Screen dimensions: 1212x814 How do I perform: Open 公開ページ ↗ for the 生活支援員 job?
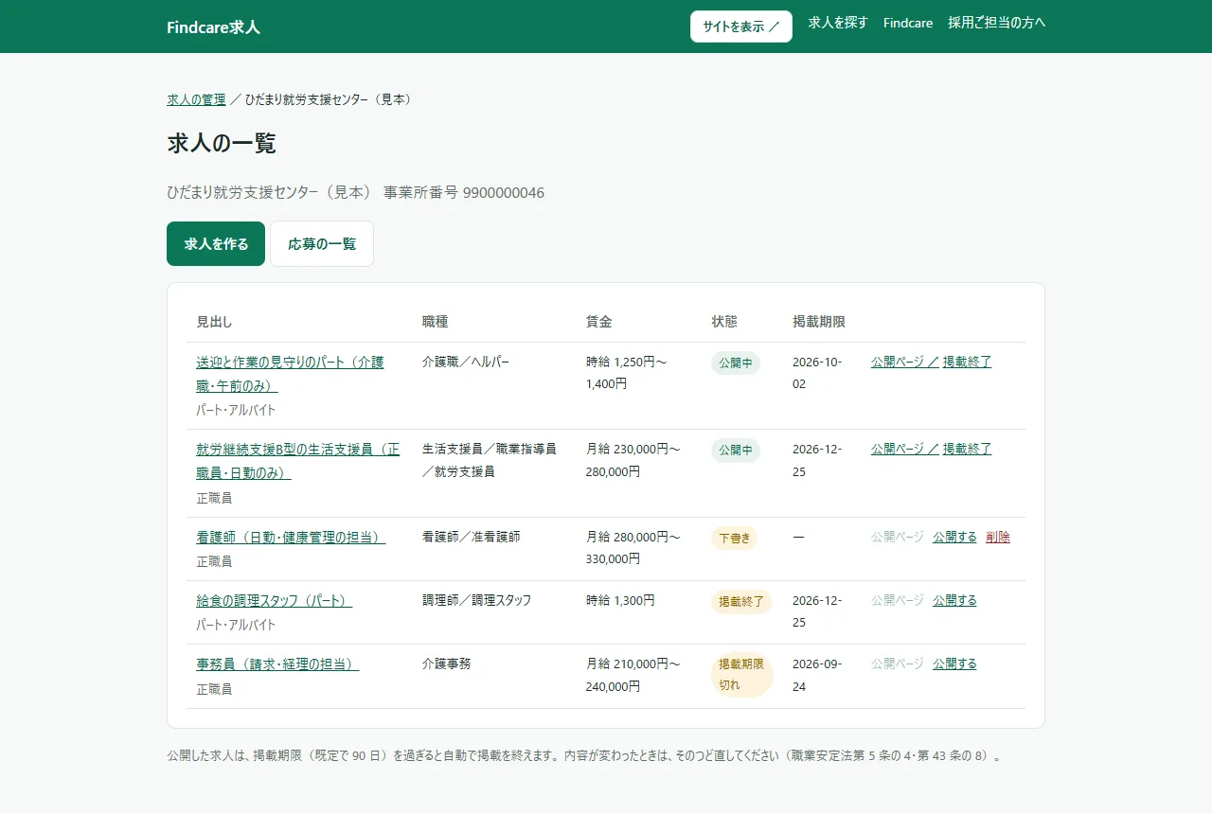click(x=904, y=449)
